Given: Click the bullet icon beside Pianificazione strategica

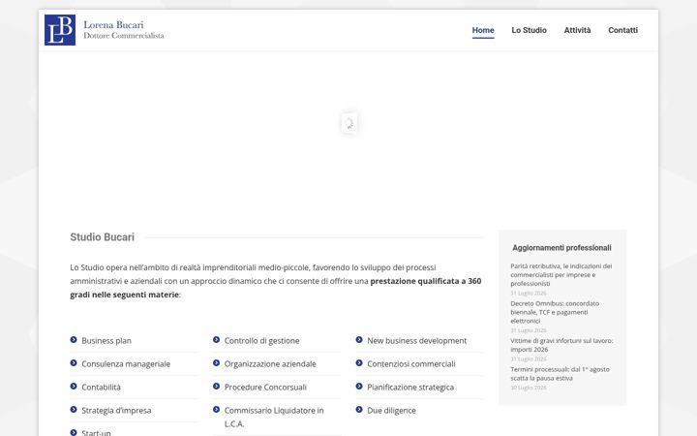Looking at the screenshot, I should (x=359, y=387).
